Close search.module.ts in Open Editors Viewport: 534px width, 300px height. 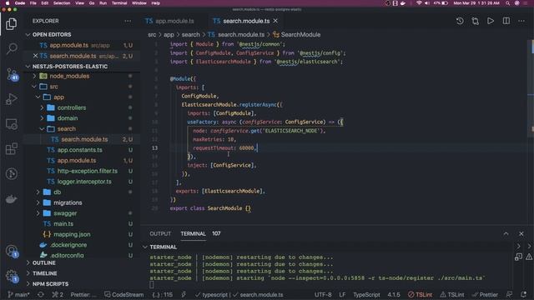coord(35,56)
